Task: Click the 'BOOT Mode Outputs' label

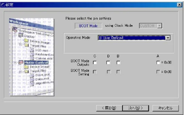Action: pos(80,63)
